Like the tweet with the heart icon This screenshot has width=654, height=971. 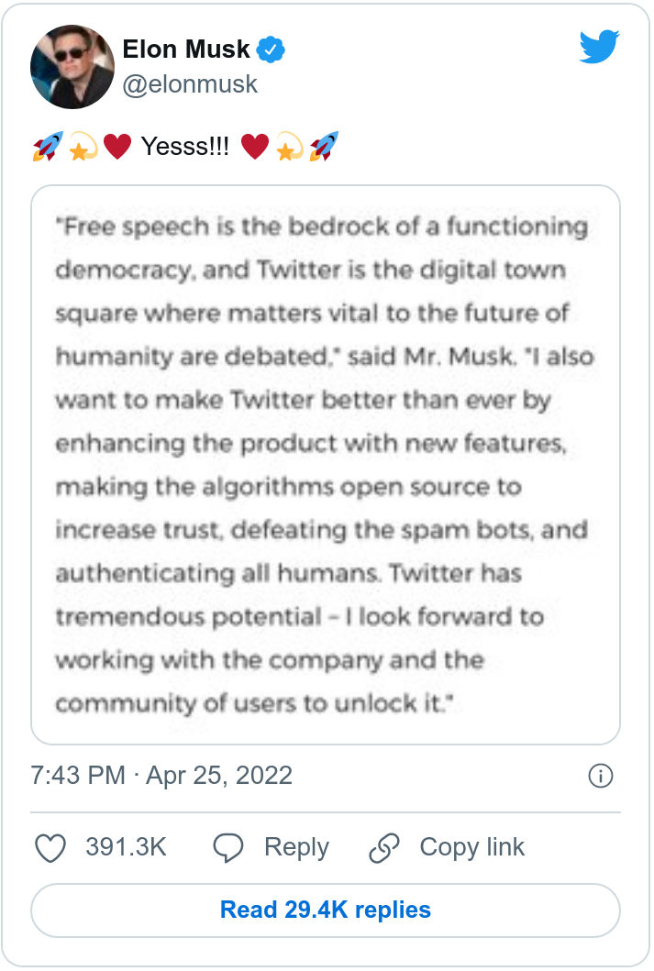50,848
